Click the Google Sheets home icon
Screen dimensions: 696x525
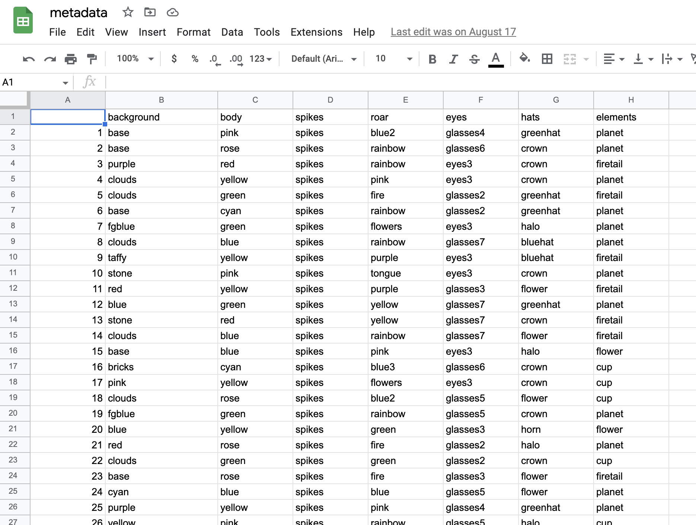tap(23, 20)
